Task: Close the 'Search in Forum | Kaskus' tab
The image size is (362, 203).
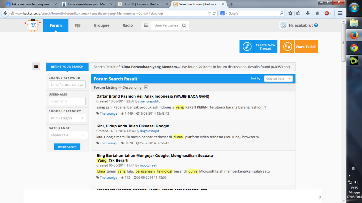Action: [x=222, y=4]
